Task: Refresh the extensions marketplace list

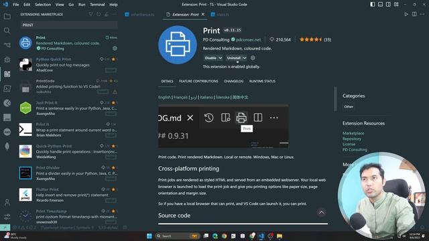Action: [99, 14]
